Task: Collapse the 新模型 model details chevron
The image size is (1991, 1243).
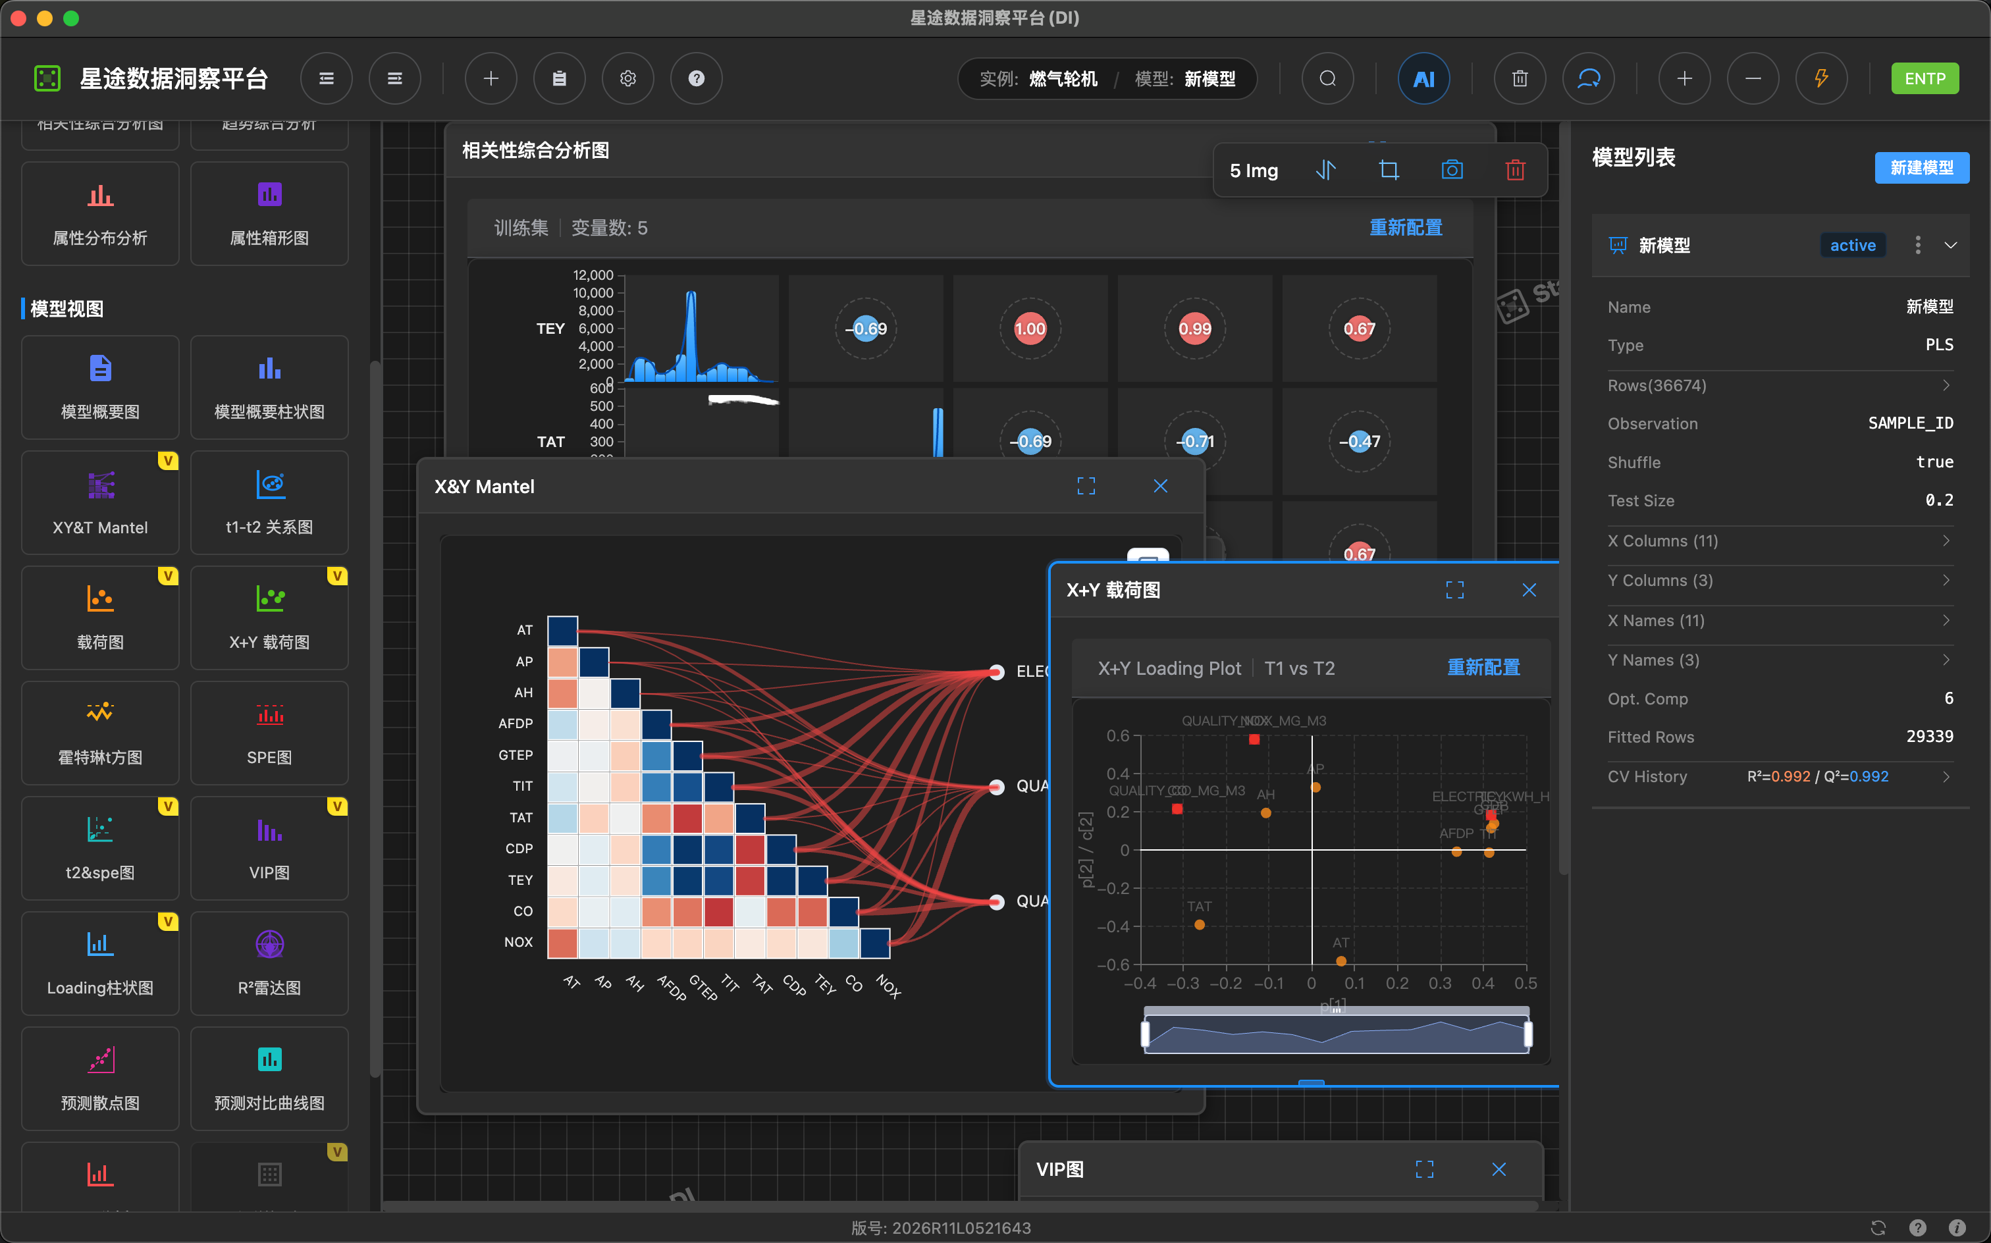Action: pos(1950,245)
